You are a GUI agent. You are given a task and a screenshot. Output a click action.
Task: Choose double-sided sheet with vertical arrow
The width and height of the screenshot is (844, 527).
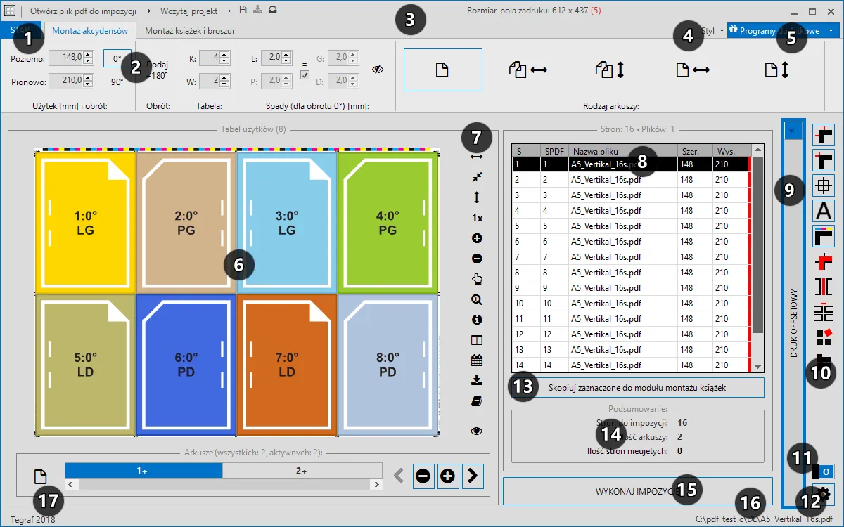(610, 70)
